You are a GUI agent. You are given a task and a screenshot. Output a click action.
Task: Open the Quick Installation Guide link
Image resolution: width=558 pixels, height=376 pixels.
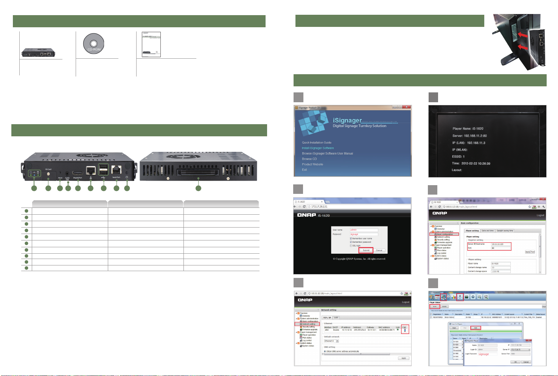317,143
